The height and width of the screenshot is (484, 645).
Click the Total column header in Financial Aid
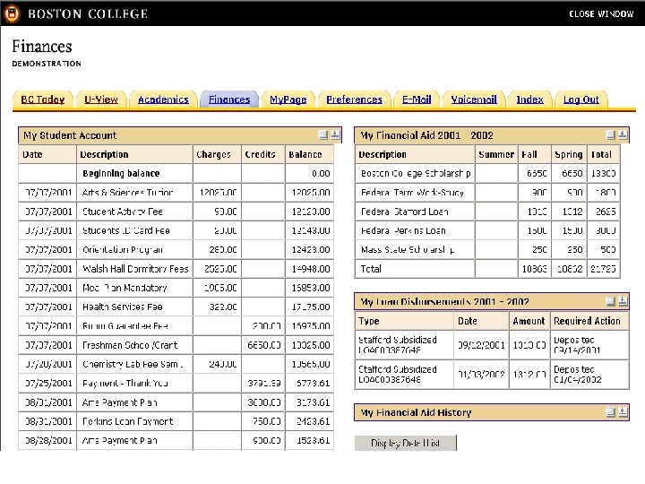(603, 154)
